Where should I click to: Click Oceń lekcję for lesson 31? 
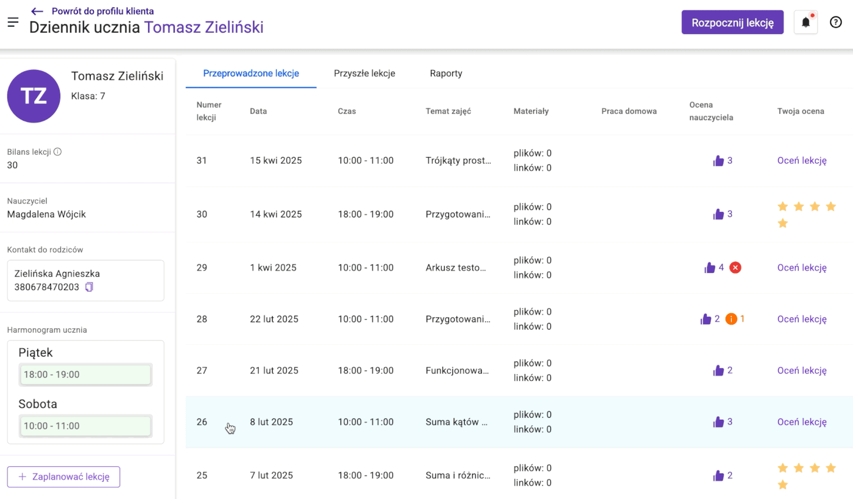click(802, 161)
